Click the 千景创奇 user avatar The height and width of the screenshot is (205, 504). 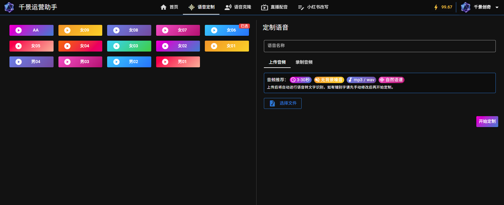tap(466, 7)
